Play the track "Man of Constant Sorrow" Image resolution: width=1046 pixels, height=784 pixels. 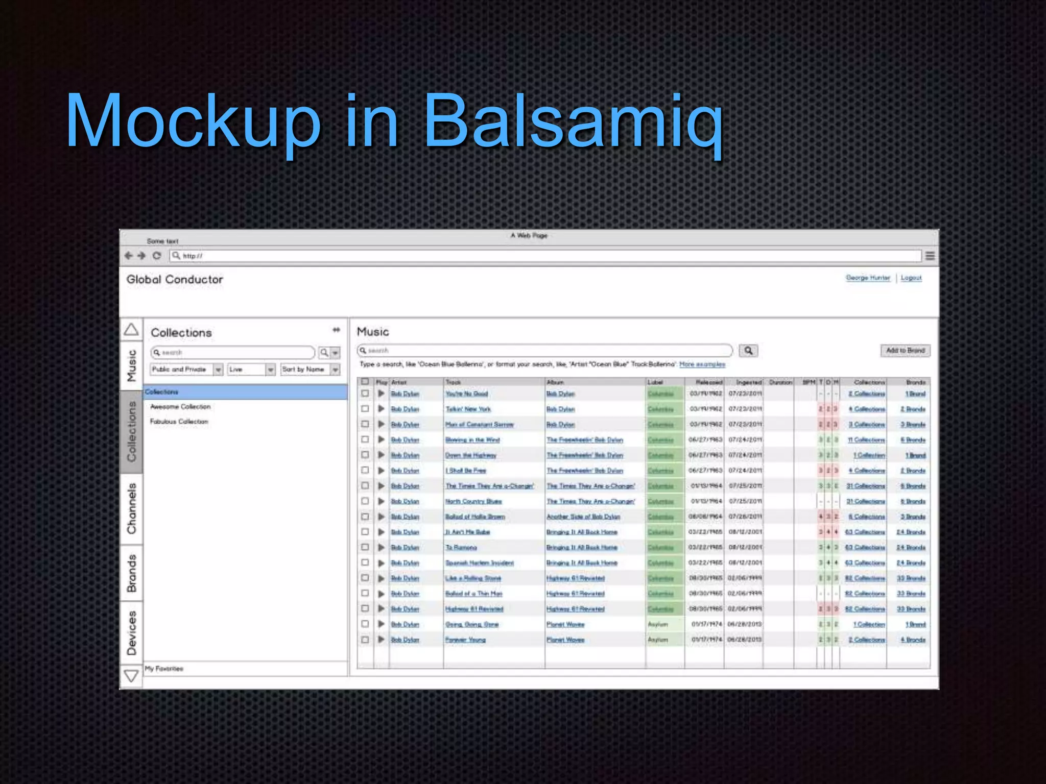coord(381,424)
